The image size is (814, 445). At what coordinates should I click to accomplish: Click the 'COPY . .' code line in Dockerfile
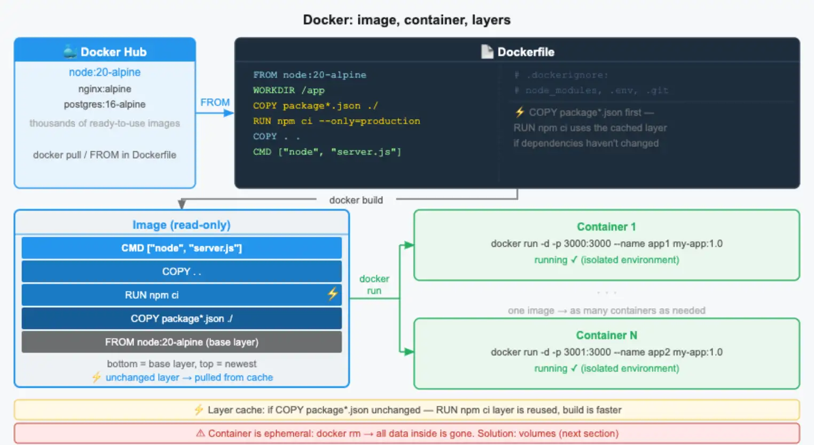pos(276,136)
